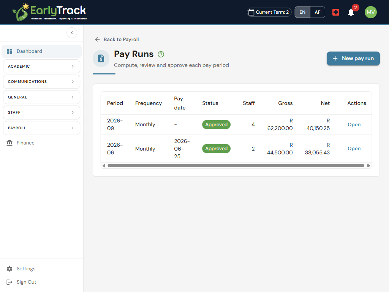The height and width of the screenshot is (292, 389).
Task: Open the 2026-09 pay run
Action: [x=354, y=125]
